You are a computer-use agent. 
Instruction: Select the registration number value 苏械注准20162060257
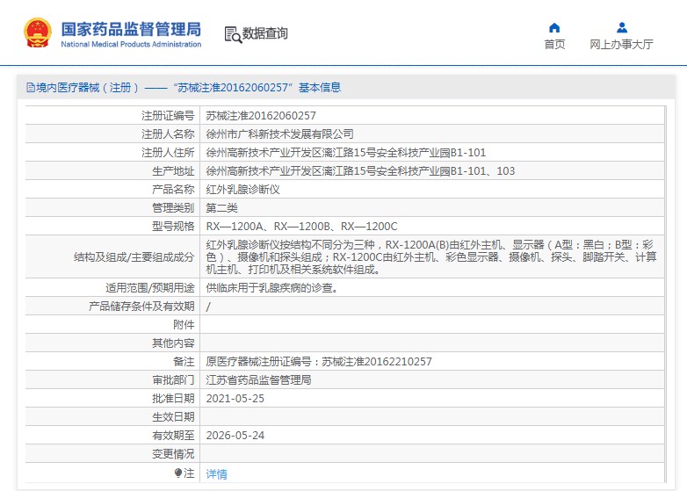click(x=261, y=116)
